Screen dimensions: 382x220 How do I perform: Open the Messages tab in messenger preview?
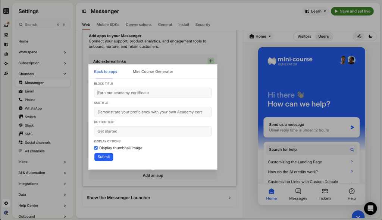298,194
